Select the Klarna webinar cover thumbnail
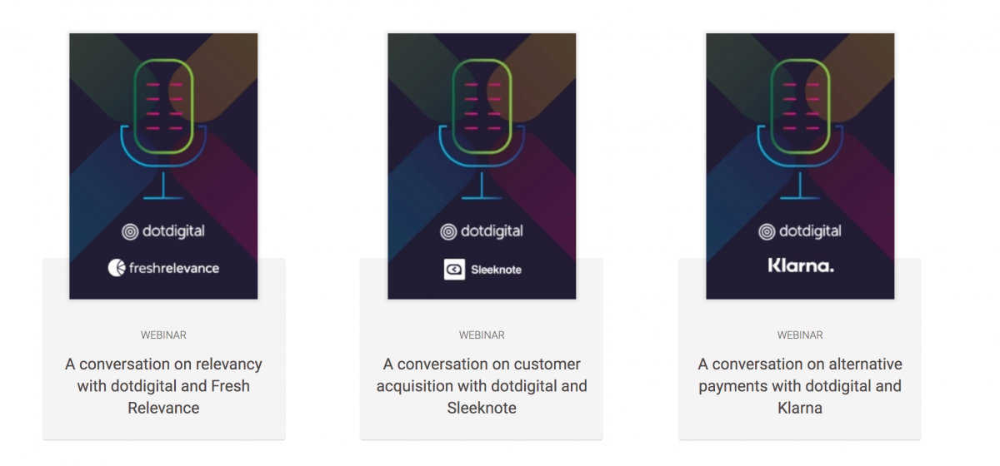Screen dimensions: 1000x466 [800, 166]
